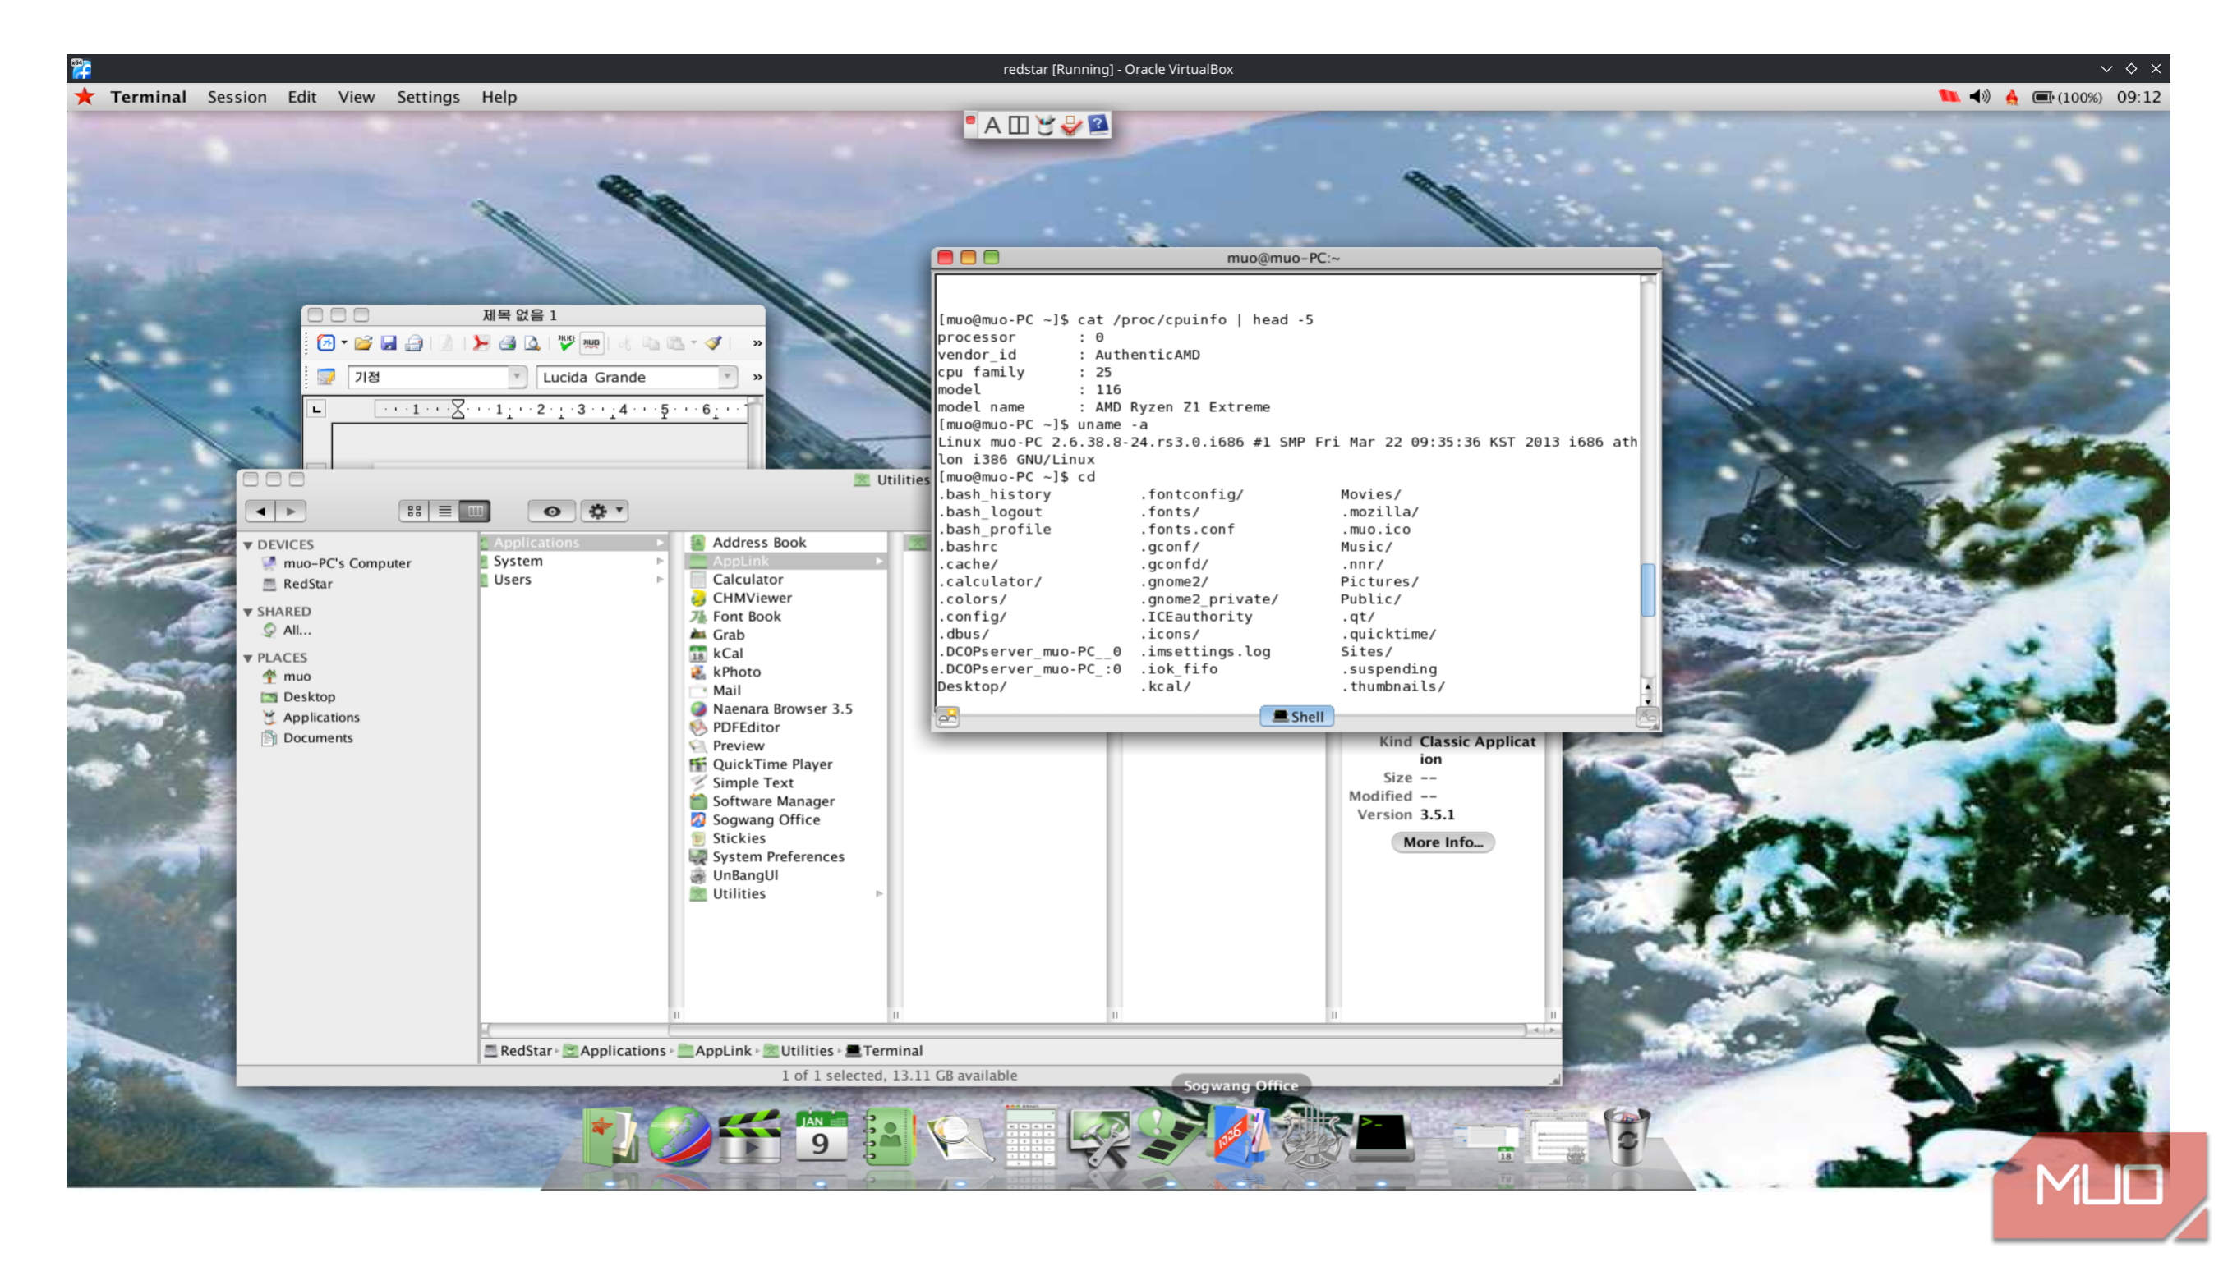Click Save floppy icon in office toolbar

(x=389, y=343)
